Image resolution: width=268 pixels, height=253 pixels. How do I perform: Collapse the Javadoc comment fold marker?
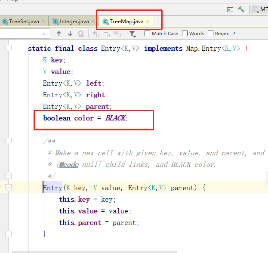point(8,141)
